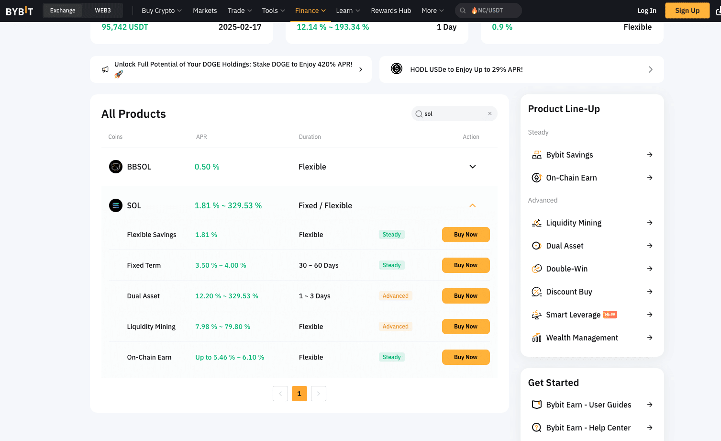This screenshot has width=721, height=441.
Task: Click the Help Center icon
Action: (537, 428)
